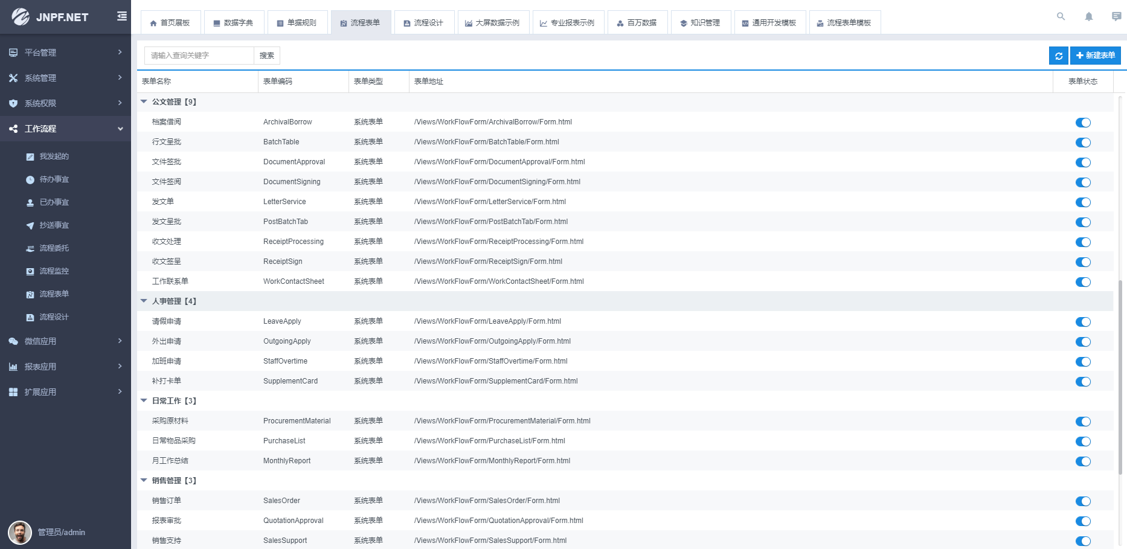Click the 流程设计 sidebar icon
This screenshot has height=549, width=1127.
click(x=30, y=317)
